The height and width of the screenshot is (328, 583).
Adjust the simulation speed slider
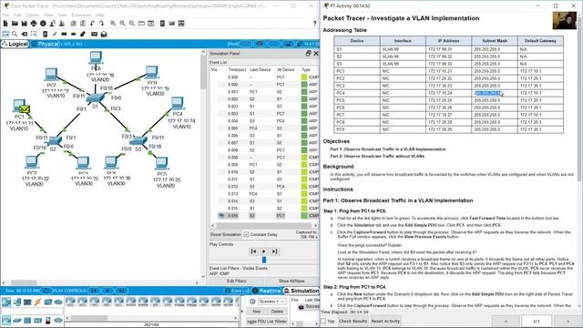[264, 260]
